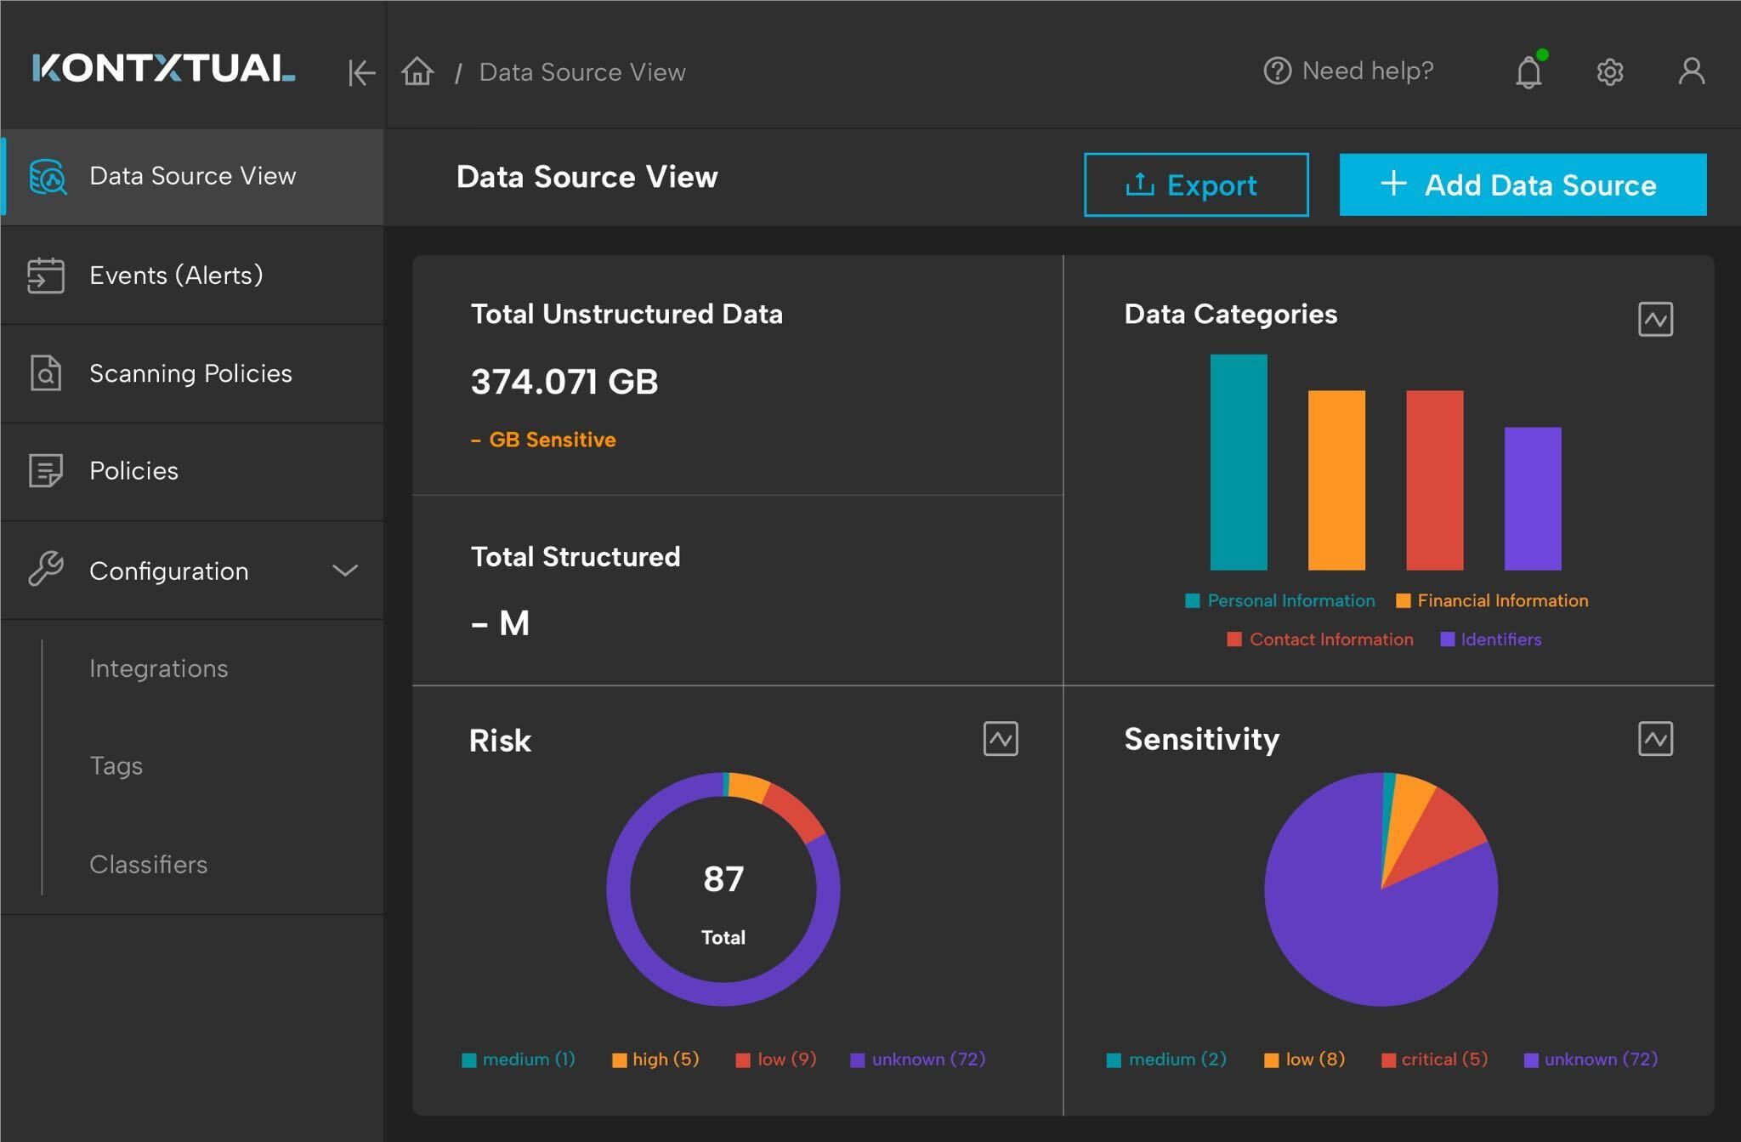Go to home via house icon
Viewport: 1741px width, 1142px height.
tap(417, 71)
